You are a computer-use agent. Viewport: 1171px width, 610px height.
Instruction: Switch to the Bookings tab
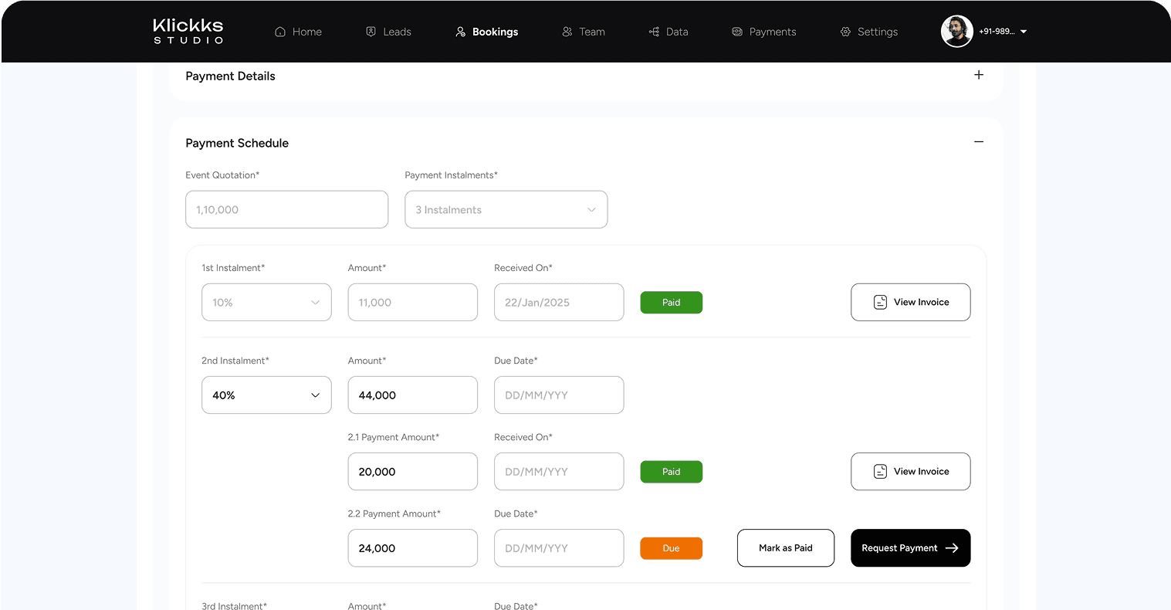486,31
